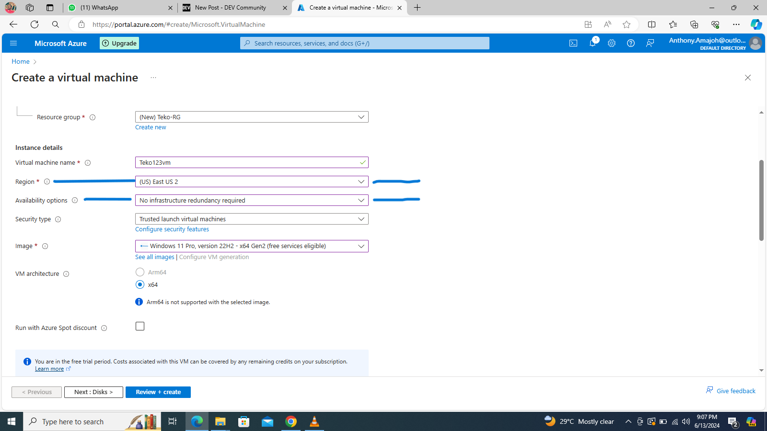Open the Availability options dropdown
767x431 pixels.
click(252, 200)
